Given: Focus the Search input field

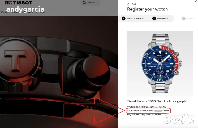Looking at the screenshot, I should [90, 2].
